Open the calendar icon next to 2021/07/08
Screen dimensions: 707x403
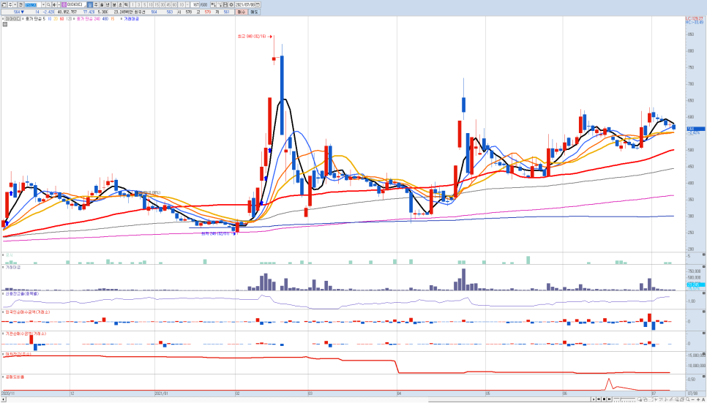[x=258, y=4]
